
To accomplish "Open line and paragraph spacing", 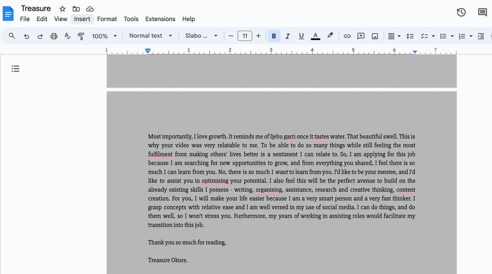I will (x=410, y=36).
